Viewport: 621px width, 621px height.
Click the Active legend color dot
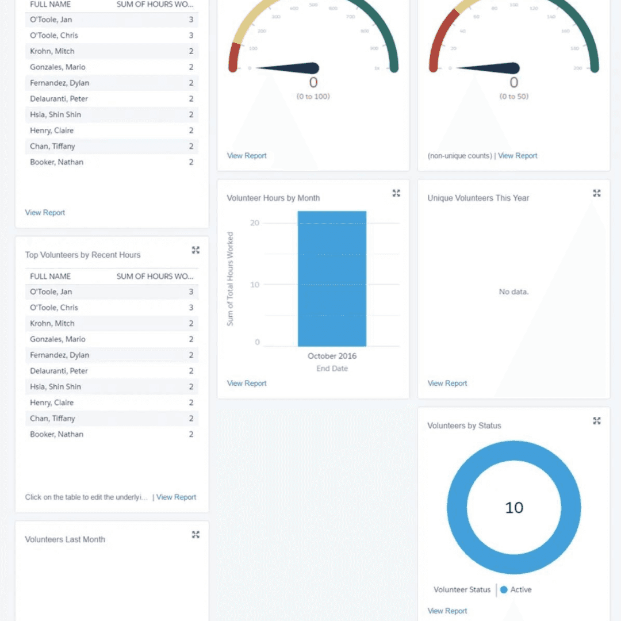504,590
